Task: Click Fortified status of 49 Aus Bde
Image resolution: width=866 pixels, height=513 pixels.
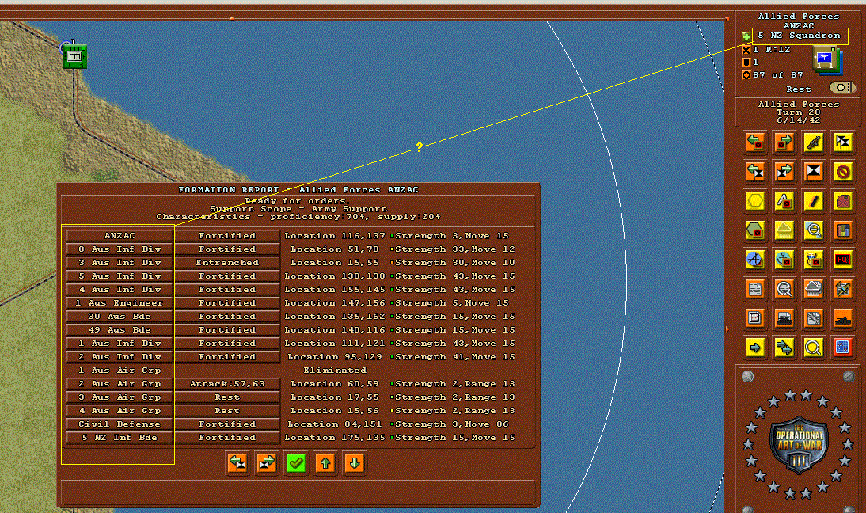Action: click(227, 329)
